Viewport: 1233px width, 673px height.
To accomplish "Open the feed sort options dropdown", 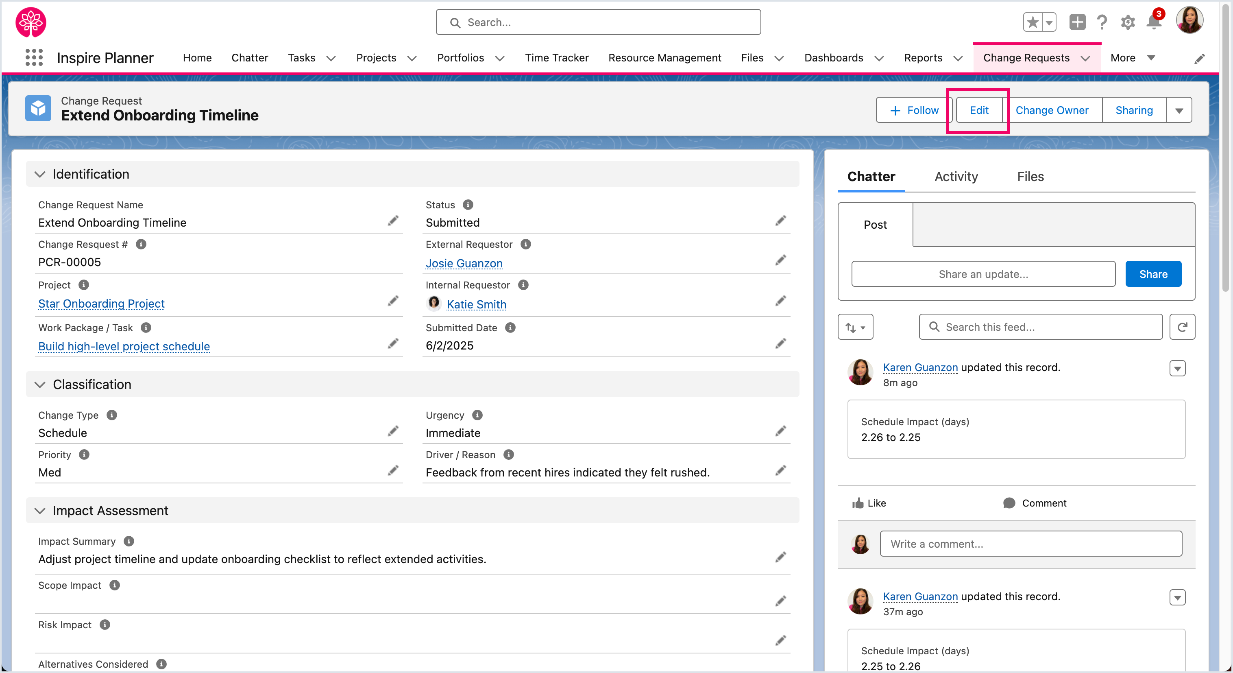I will click(x=855, y=327).
